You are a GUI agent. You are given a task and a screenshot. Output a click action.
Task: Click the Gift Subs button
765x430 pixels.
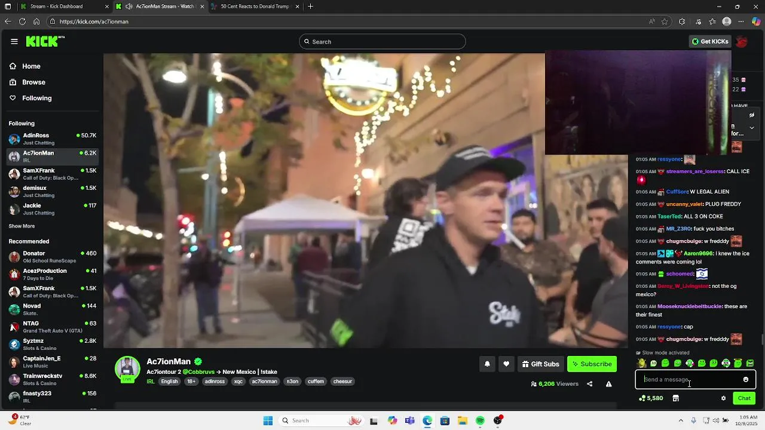(x=540, y=364)
